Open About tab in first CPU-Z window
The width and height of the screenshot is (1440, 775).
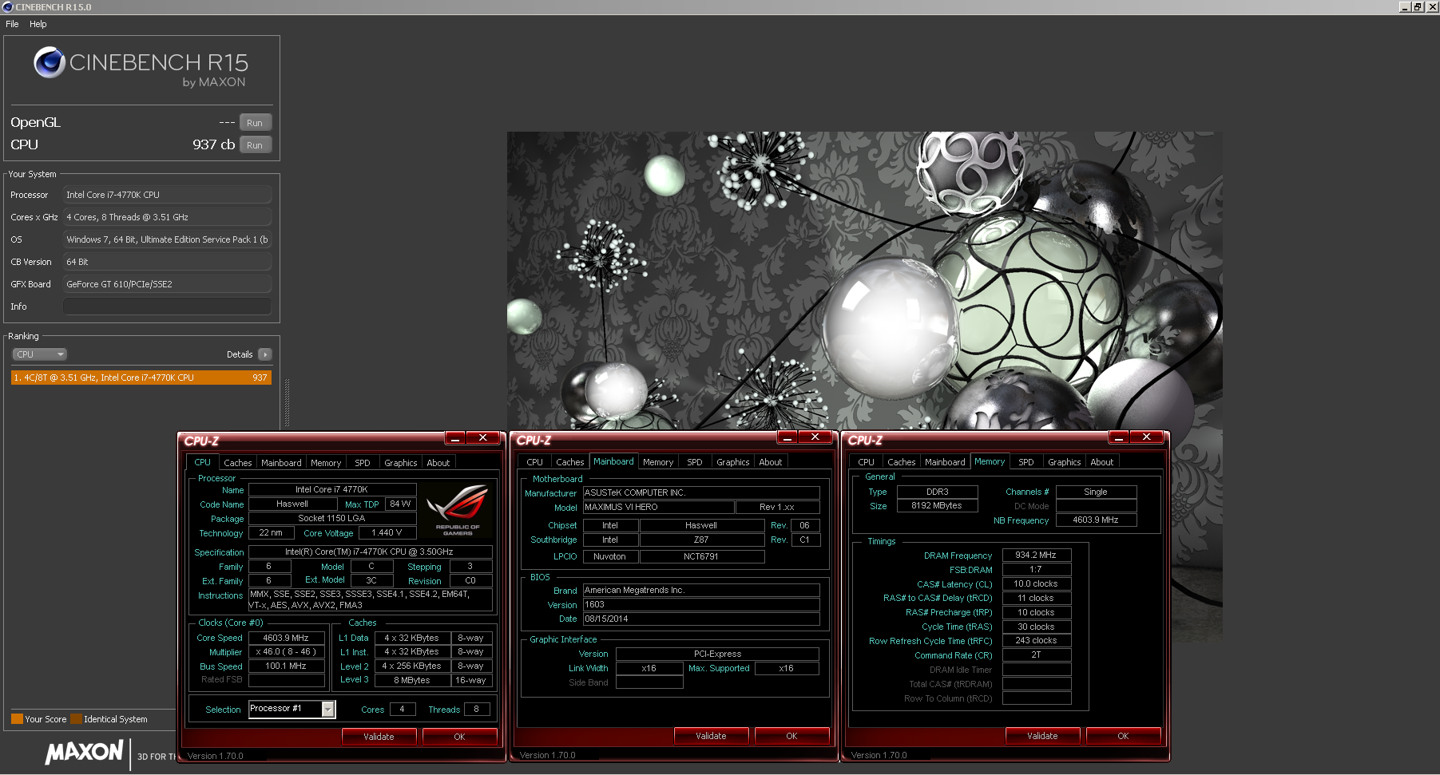point(438,463)
